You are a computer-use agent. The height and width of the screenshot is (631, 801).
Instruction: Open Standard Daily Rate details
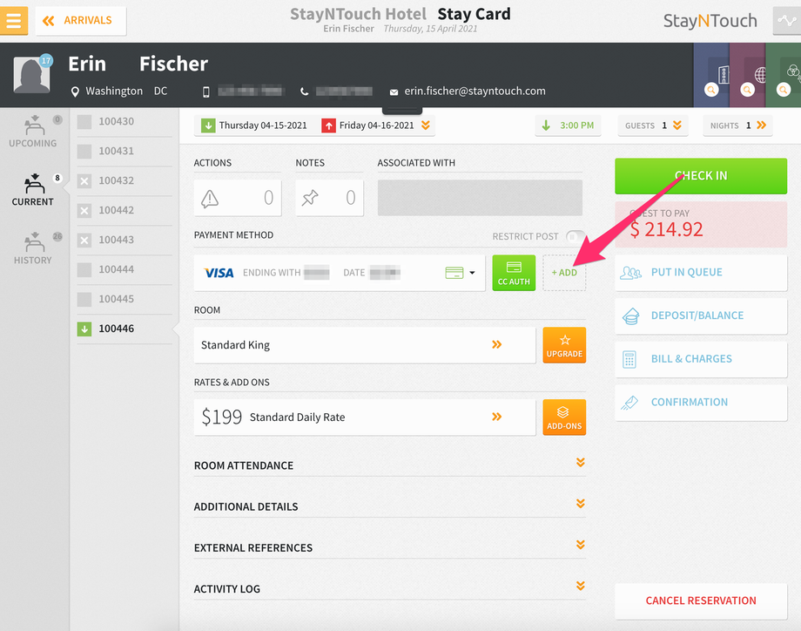coord(365,417)
